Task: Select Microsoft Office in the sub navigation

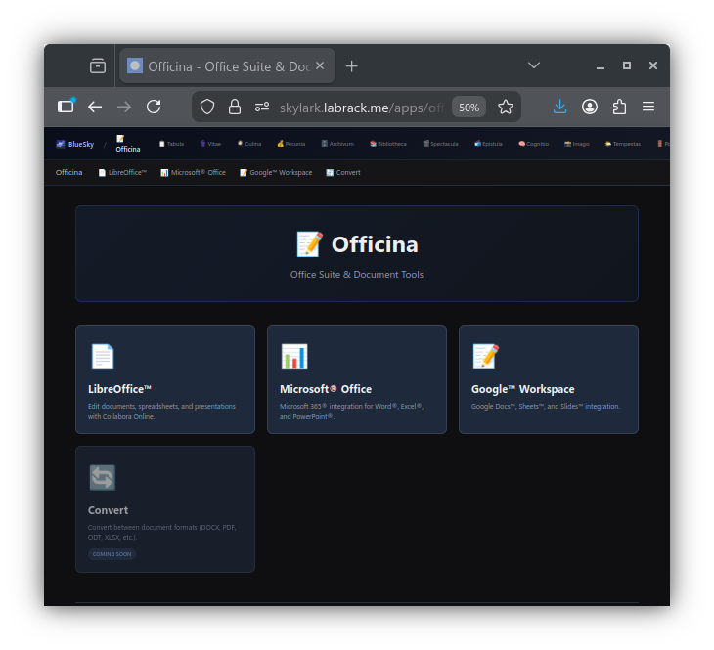Action: (x=193, y=172)
